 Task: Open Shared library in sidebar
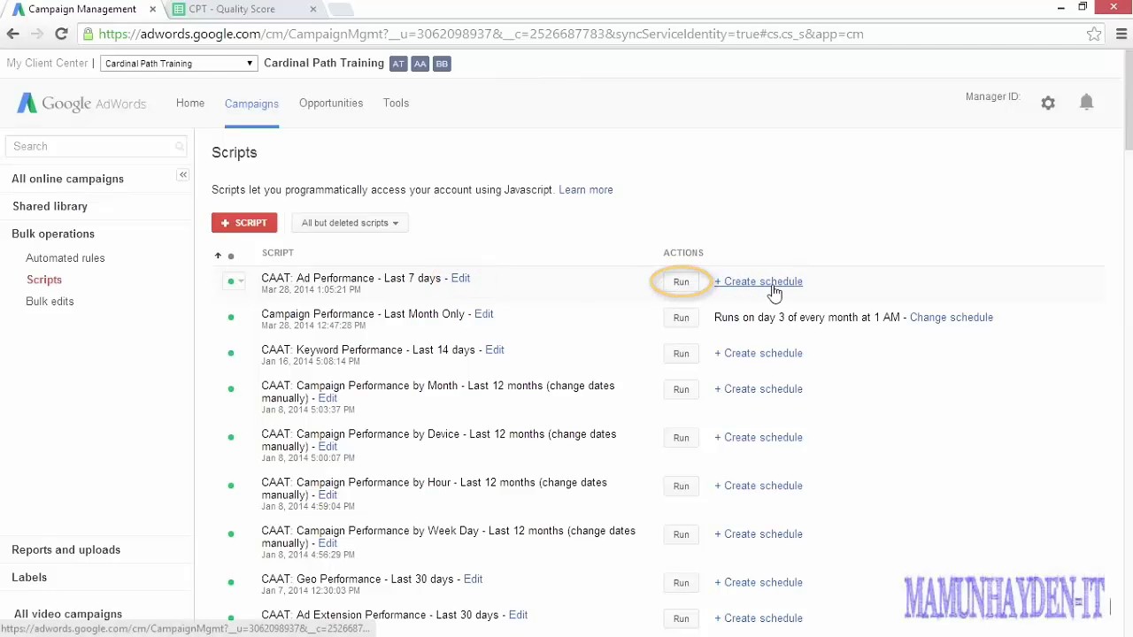pyautogui.click(x=50, y=206)
